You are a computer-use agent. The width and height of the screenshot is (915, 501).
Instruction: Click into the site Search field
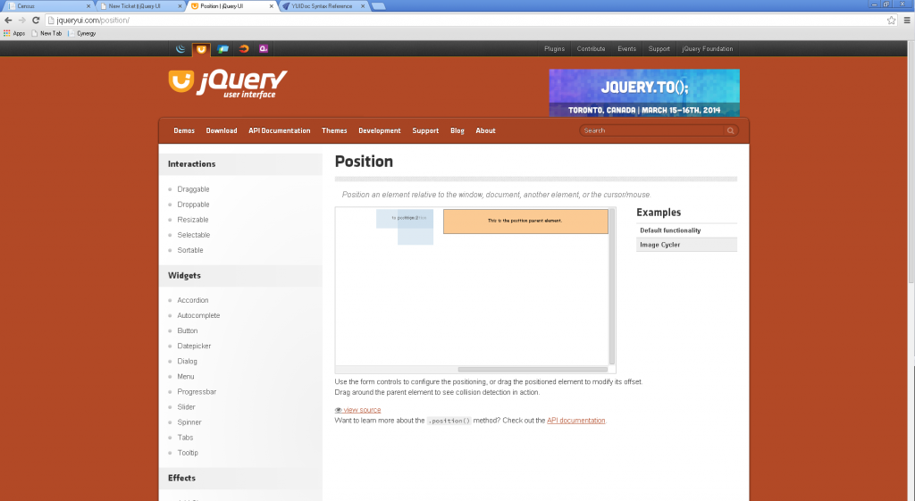tap(652, 130)
